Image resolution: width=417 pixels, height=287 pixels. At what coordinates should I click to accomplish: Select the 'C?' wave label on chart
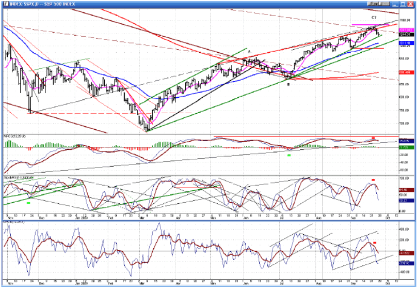click(x=374, y=18)
